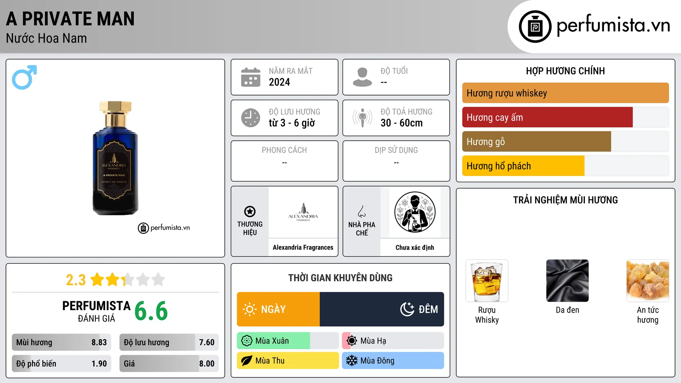Viewport: 681px width, 383px height.
Task: Click the Da đen caption text
Action: pos(567,310)
